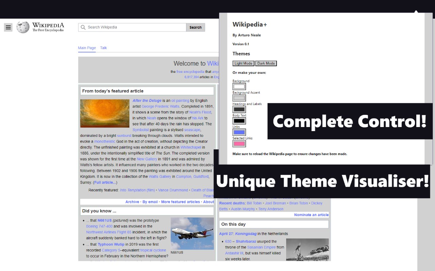This screenshot has width=435, height=271.
Task: Open the N661US airplane thumbnail
Action: [x=192, y=234]
